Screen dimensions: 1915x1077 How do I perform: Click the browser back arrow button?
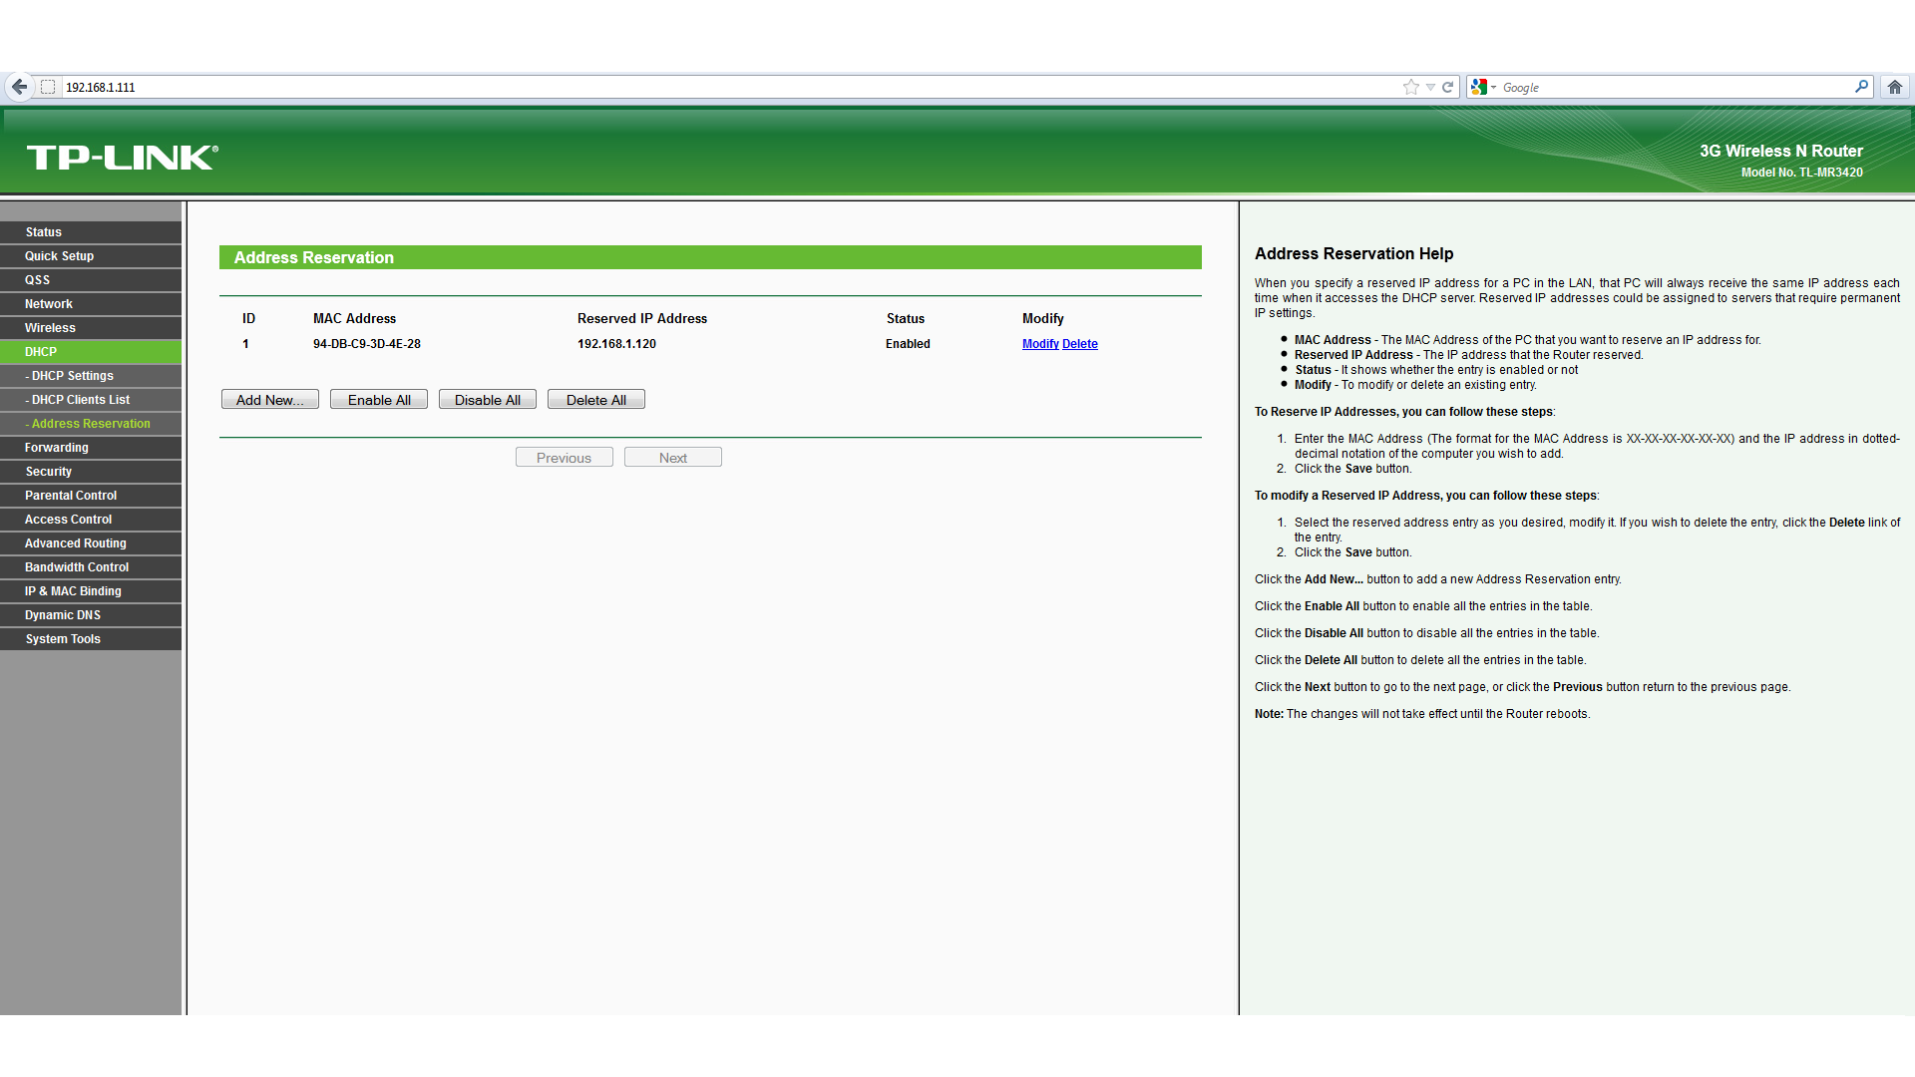(19, 87)
